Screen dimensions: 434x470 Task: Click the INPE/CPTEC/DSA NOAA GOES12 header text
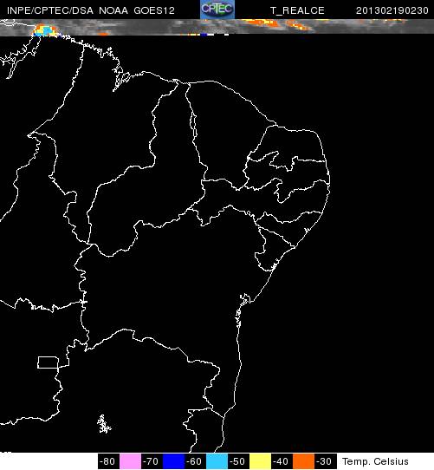point(91,10)
